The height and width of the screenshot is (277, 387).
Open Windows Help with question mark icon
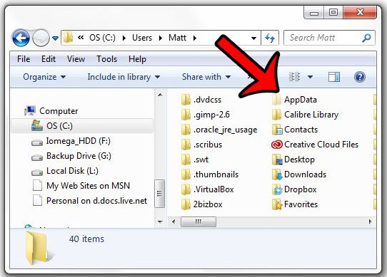[x=360, y=77]
